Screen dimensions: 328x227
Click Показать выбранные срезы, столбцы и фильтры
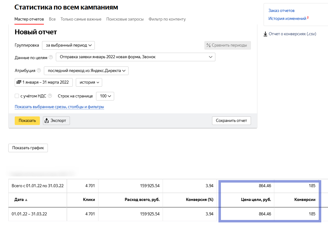[x=59, y=107]
